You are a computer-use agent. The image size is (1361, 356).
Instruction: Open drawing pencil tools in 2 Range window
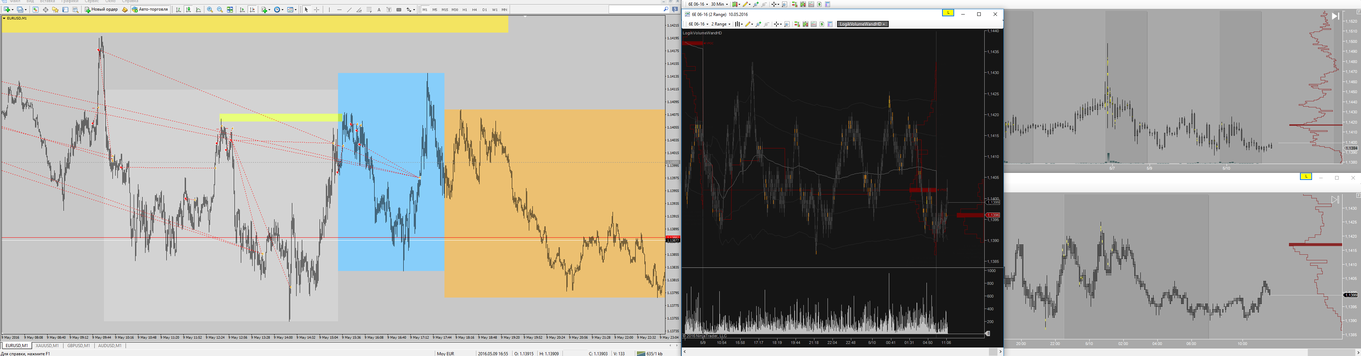tap(749, 24)
